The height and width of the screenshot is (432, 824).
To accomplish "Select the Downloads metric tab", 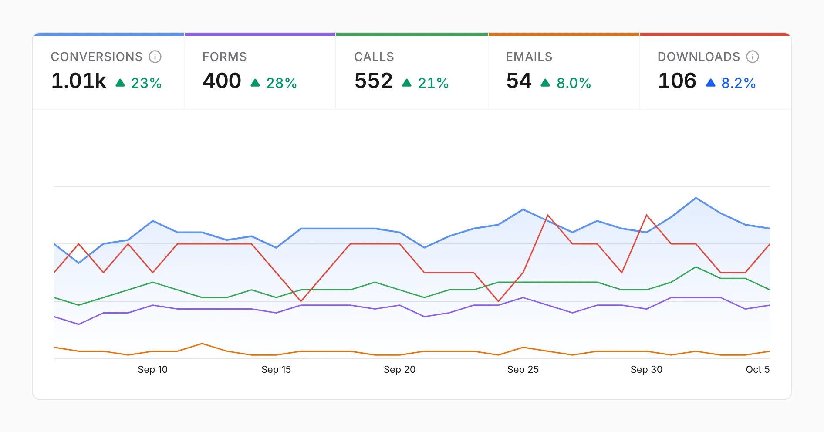I will 716,71.
